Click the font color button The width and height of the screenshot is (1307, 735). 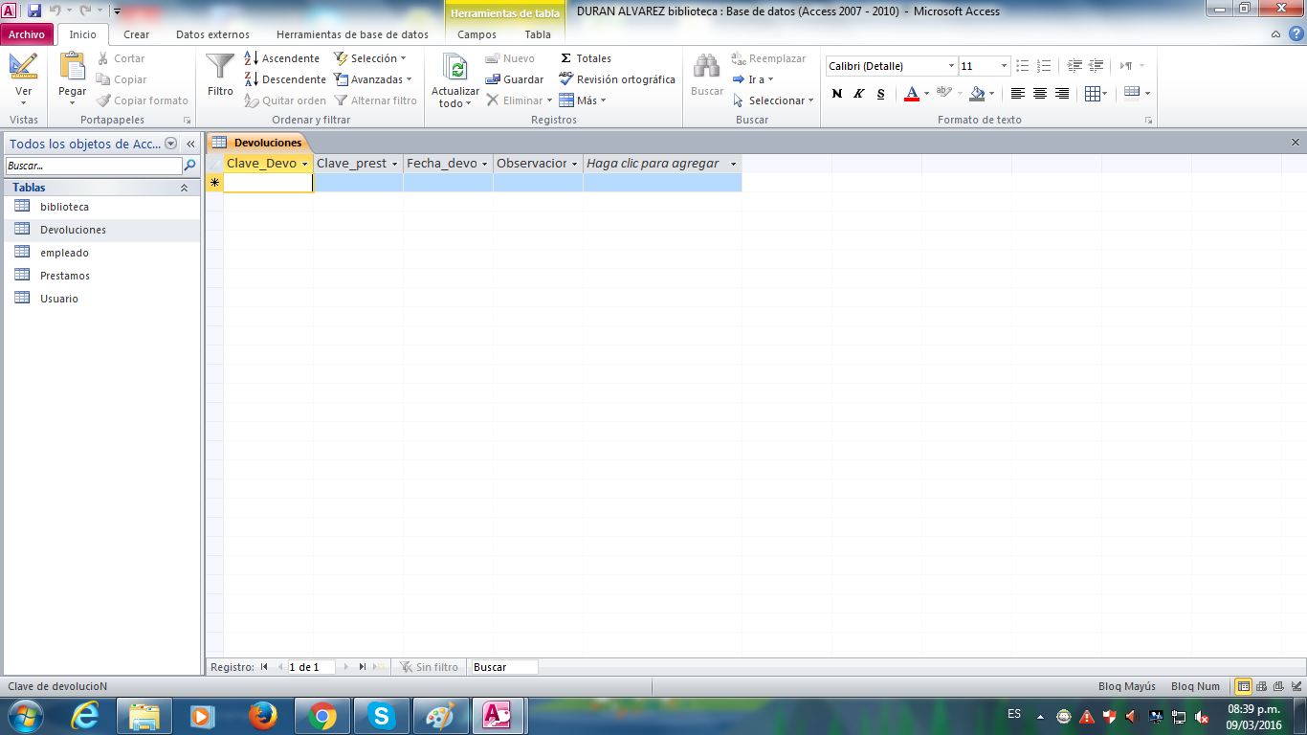tap(912, 94)
